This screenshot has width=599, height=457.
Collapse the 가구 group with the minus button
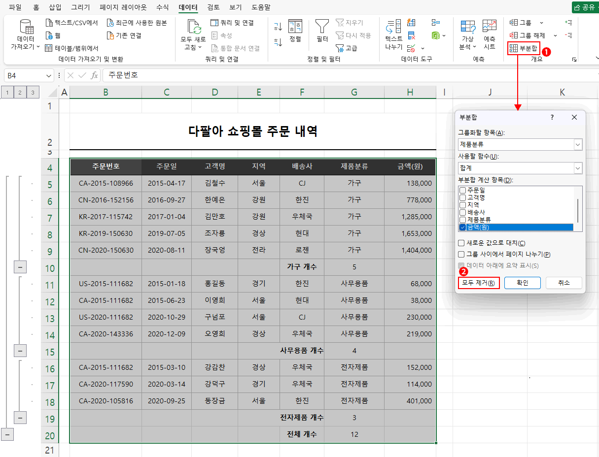point(20,266)
